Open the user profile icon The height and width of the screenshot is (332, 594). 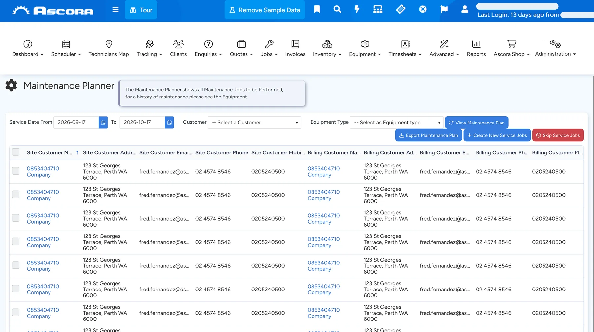pos(464,9)
